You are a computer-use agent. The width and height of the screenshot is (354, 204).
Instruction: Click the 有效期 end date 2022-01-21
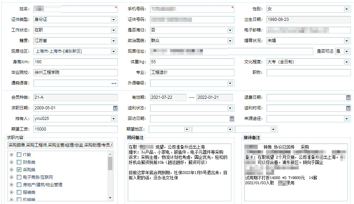(215, 97)
